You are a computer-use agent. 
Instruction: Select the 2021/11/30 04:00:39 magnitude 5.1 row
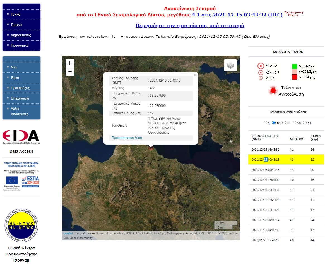coord(286,230)
